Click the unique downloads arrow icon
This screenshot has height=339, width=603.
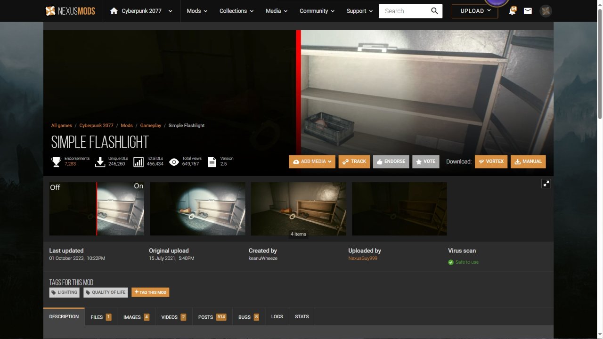coord(100,162)
